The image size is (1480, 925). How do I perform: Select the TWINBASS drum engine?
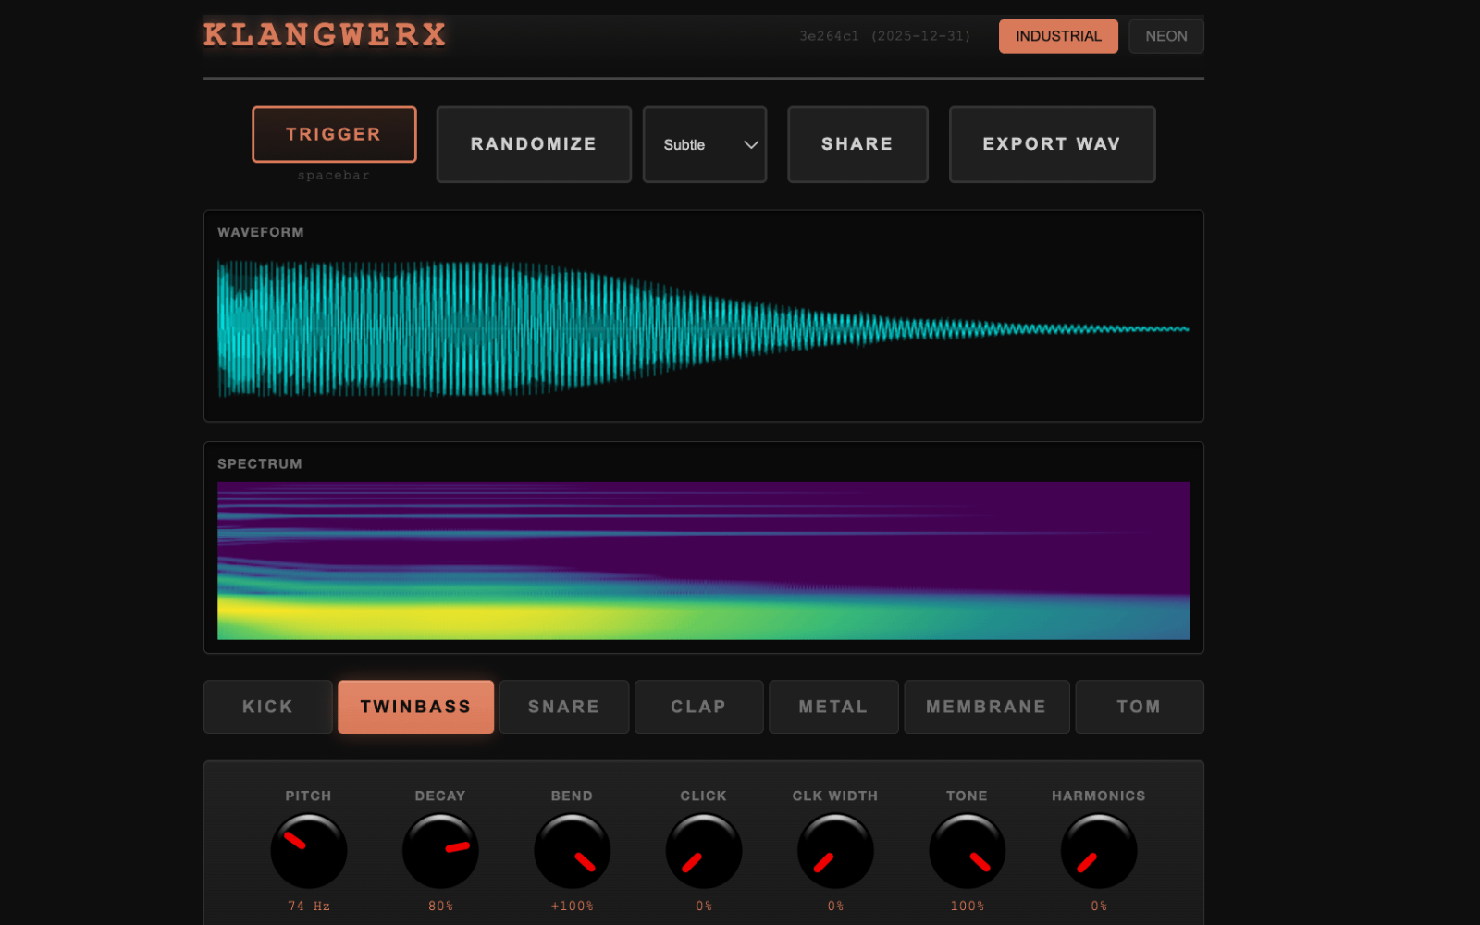pos(415,707)
